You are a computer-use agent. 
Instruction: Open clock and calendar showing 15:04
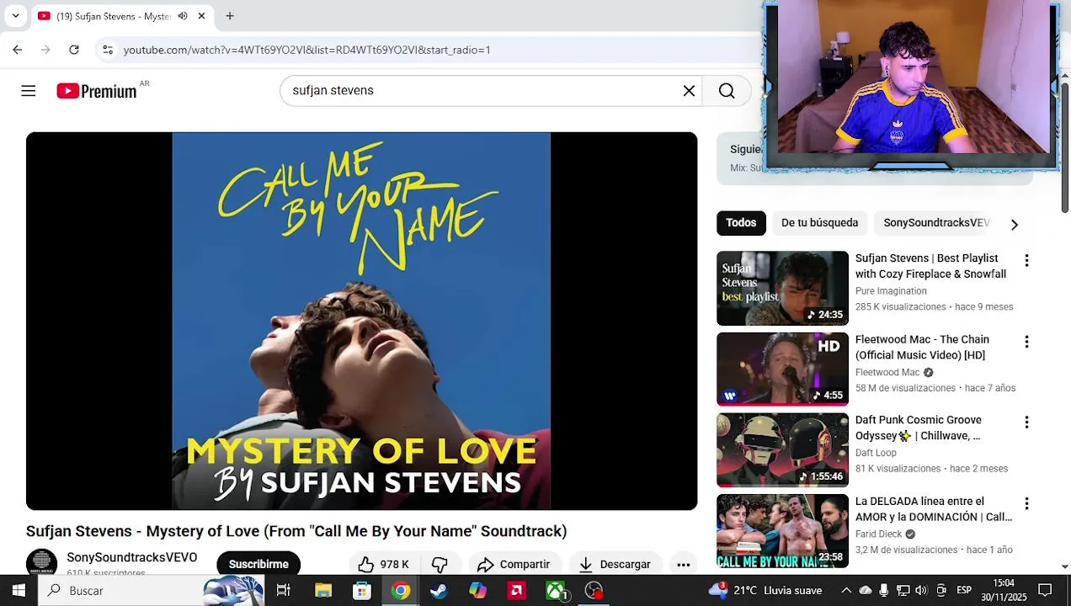(1004, 591)
